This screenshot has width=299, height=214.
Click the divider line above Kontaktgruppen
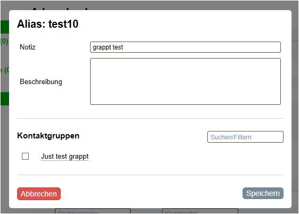[x=150, y=118]
